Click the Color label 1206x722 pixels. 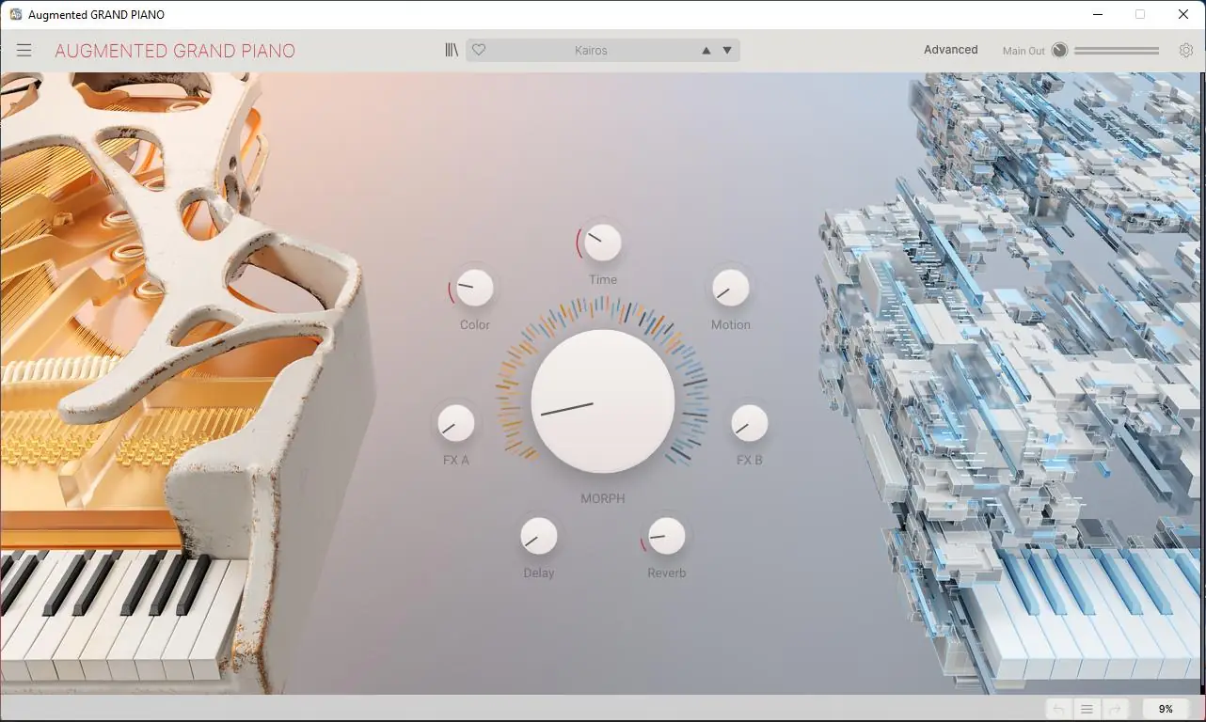click(475, 324)
